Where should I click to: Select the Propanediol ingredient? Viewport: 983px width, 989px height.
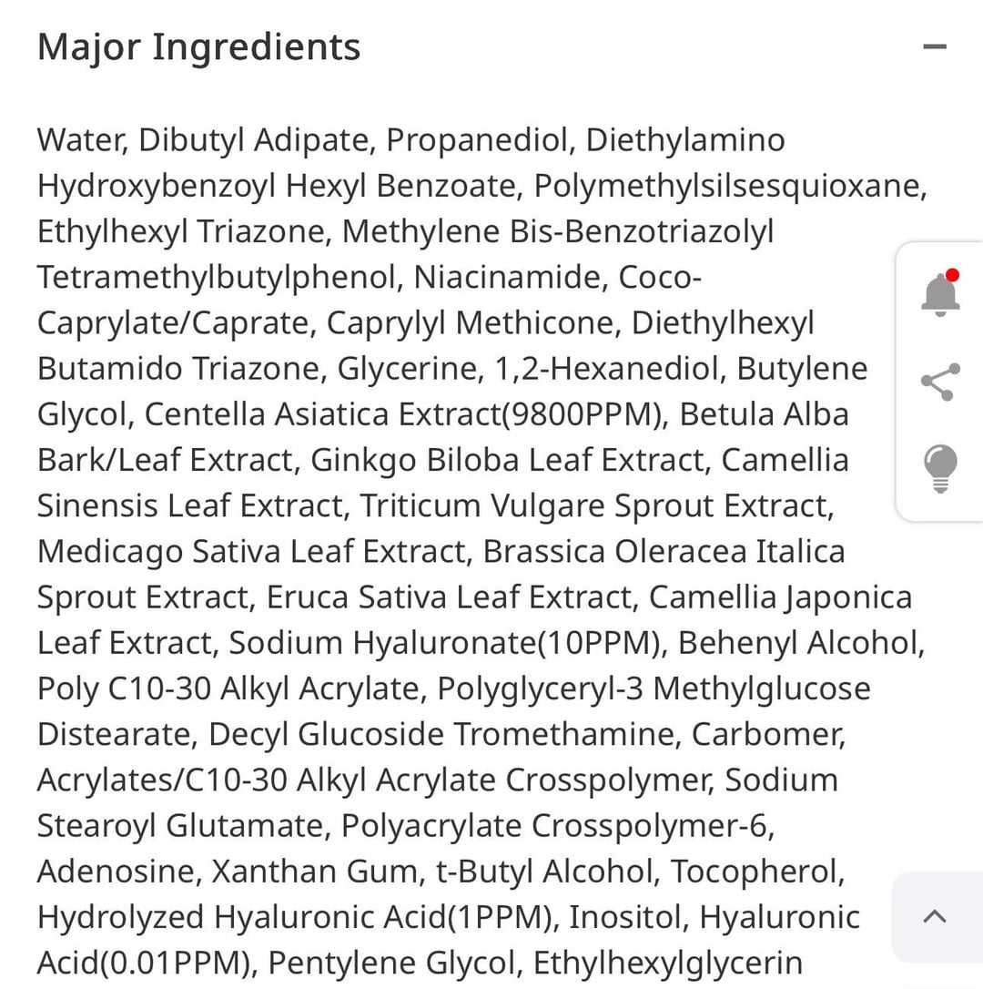(x=478, y=140)
